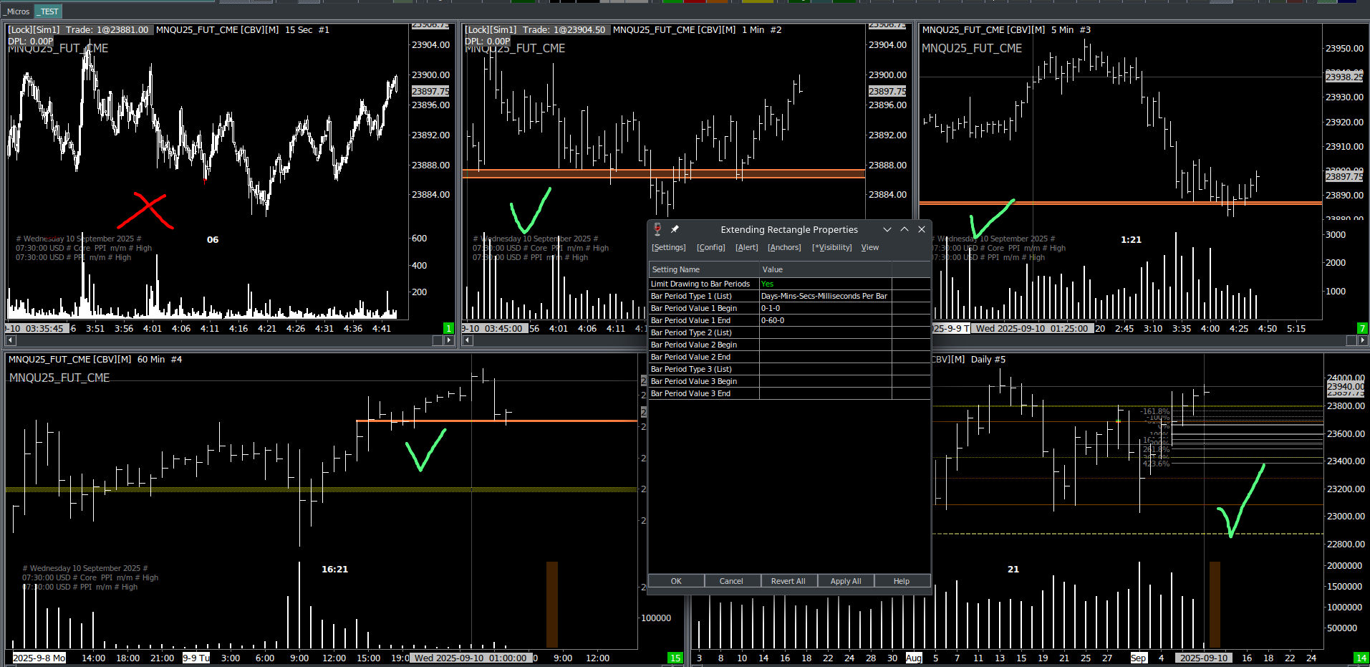
Task: Click the horizontal scrollbar track under the 15 Sec chart
Action: (223, 340)
